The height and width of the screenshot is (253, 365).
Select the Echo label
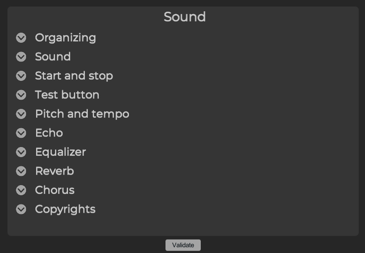coord(49,133)
